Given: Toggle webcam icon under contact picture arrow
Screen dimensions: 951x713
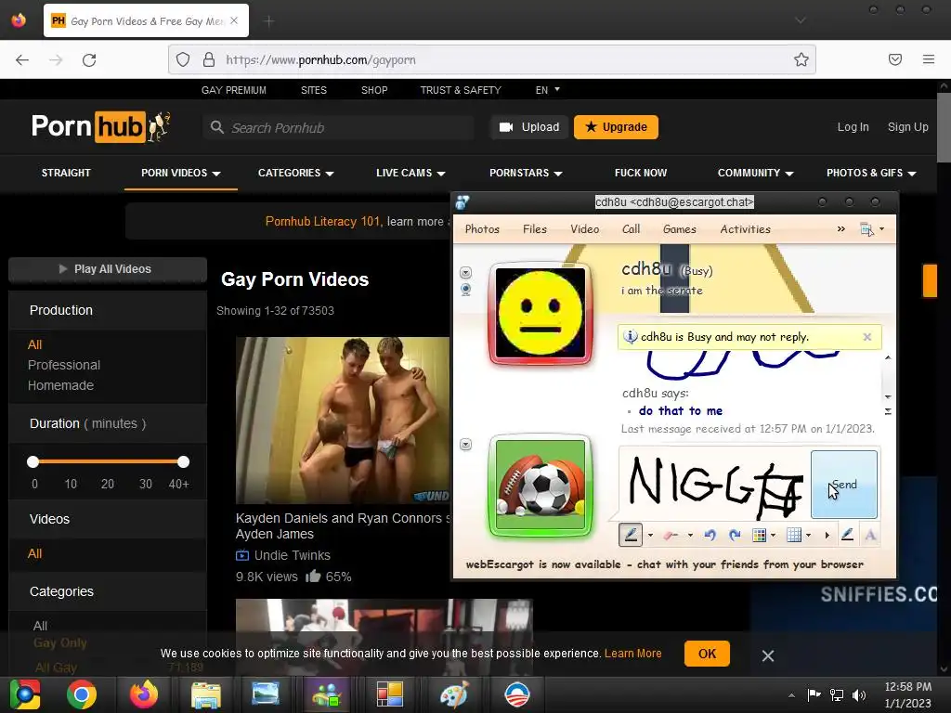Looking at the screenshot, I should pyautogui.click(x=466, y=290).
